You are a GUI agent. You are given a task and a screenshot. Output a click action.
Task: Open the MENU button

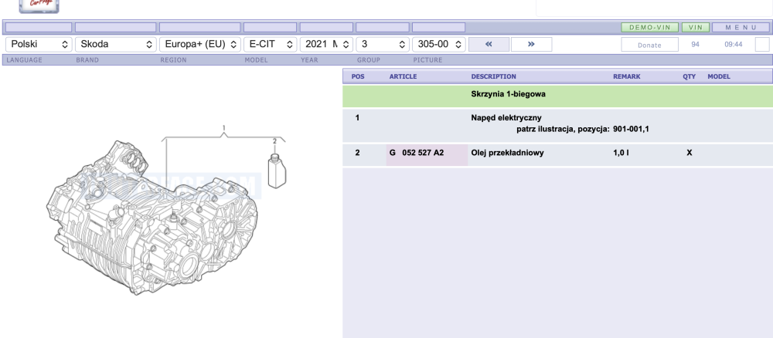click(741, 28)
